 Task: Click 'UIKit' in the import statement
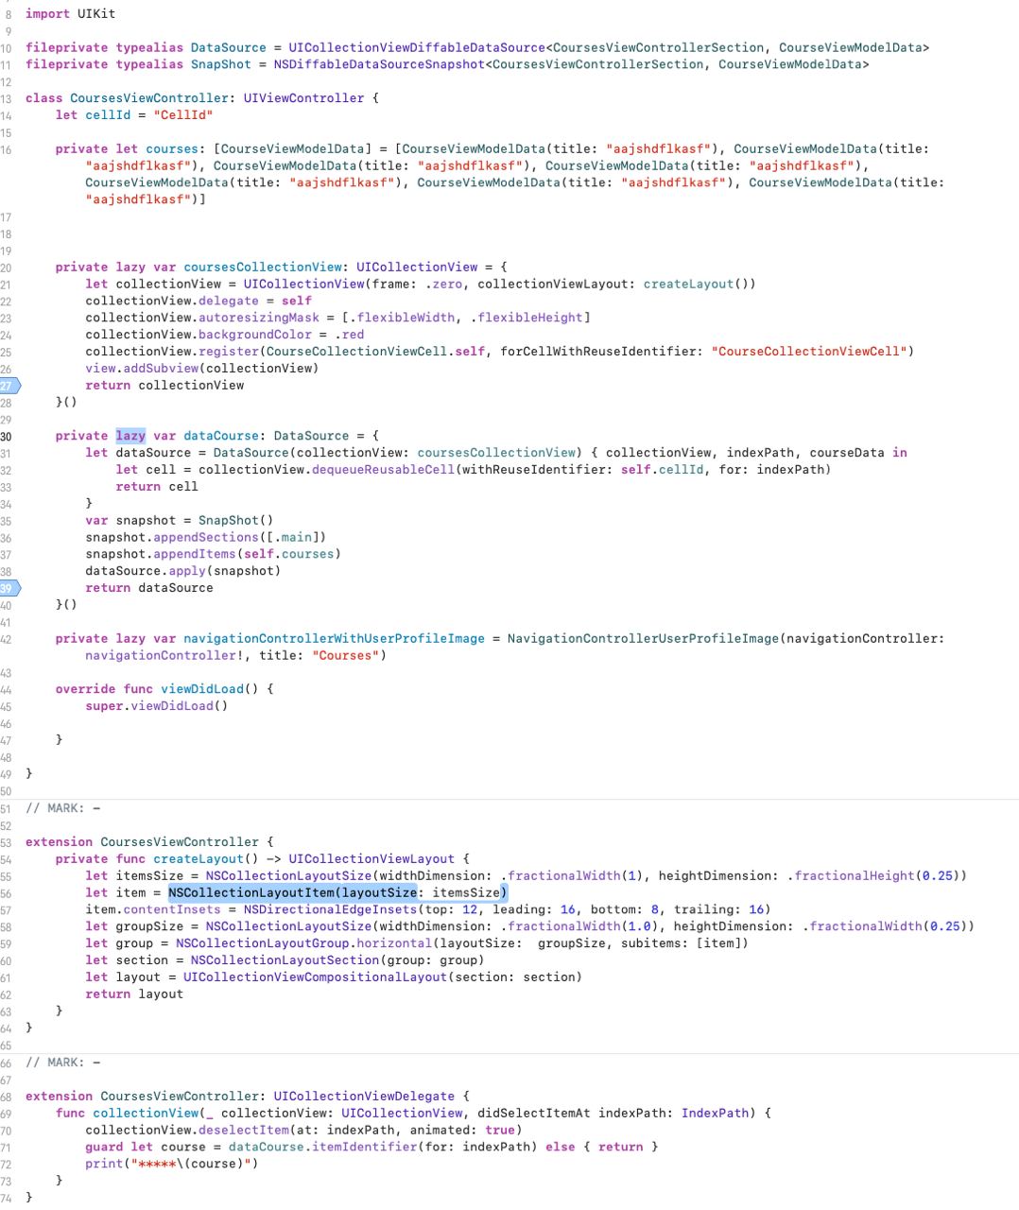tap(96, 14)
